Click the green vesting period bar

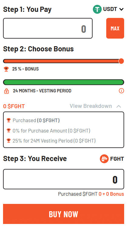63,82
